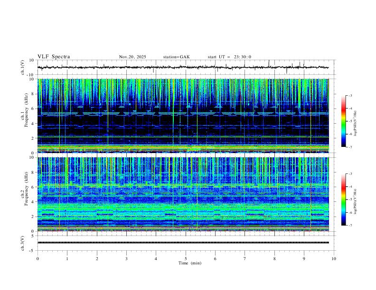Click the ch.2 spectrogram color scale bar
Screen dimensions: 376x290
[x=344, y=199]
